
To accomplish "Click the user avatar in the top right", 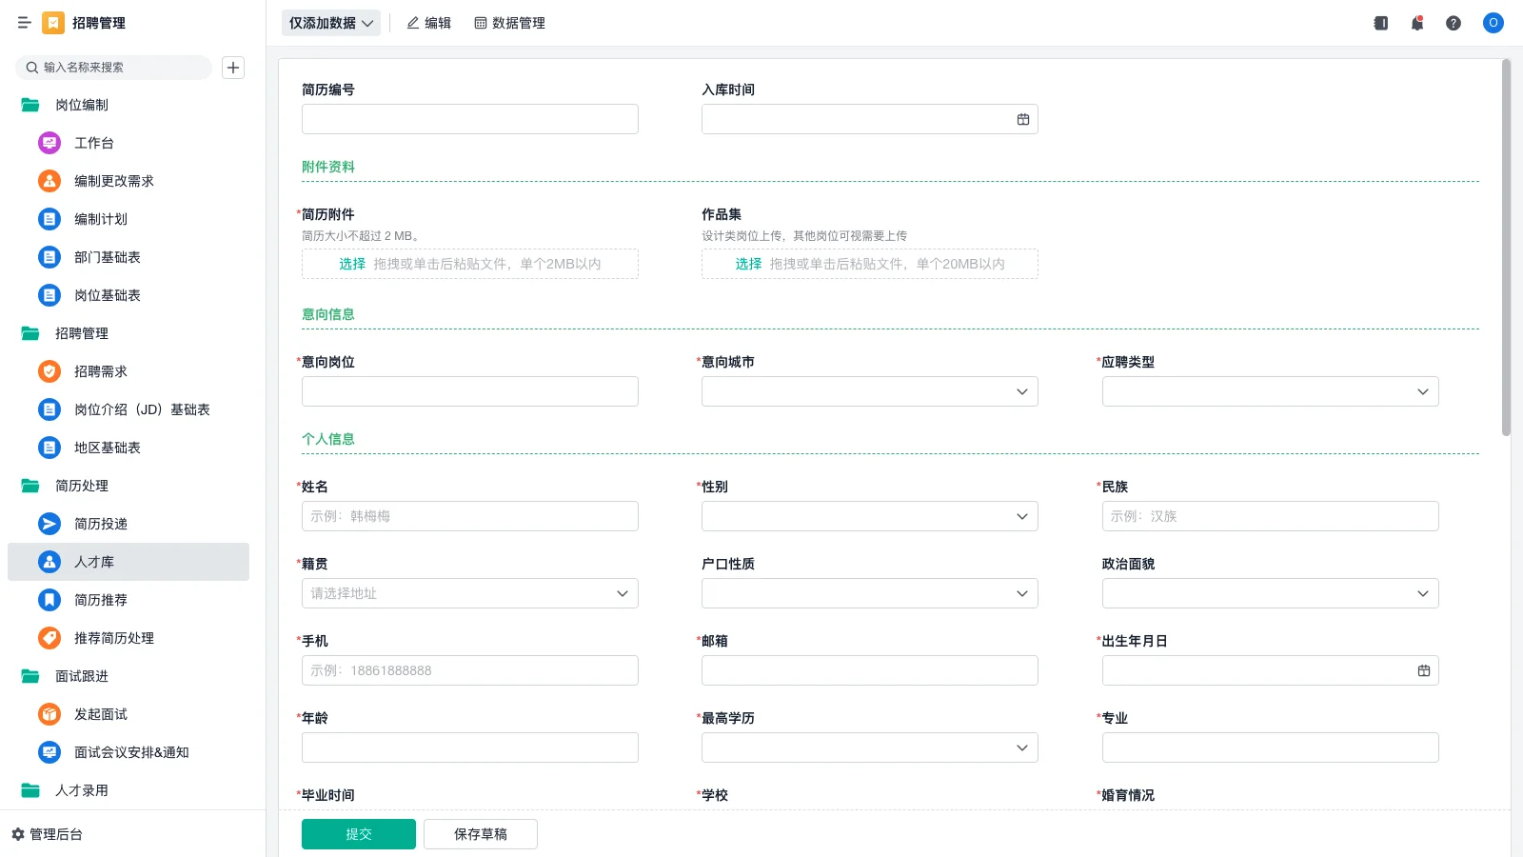I will coord(1493,23).
